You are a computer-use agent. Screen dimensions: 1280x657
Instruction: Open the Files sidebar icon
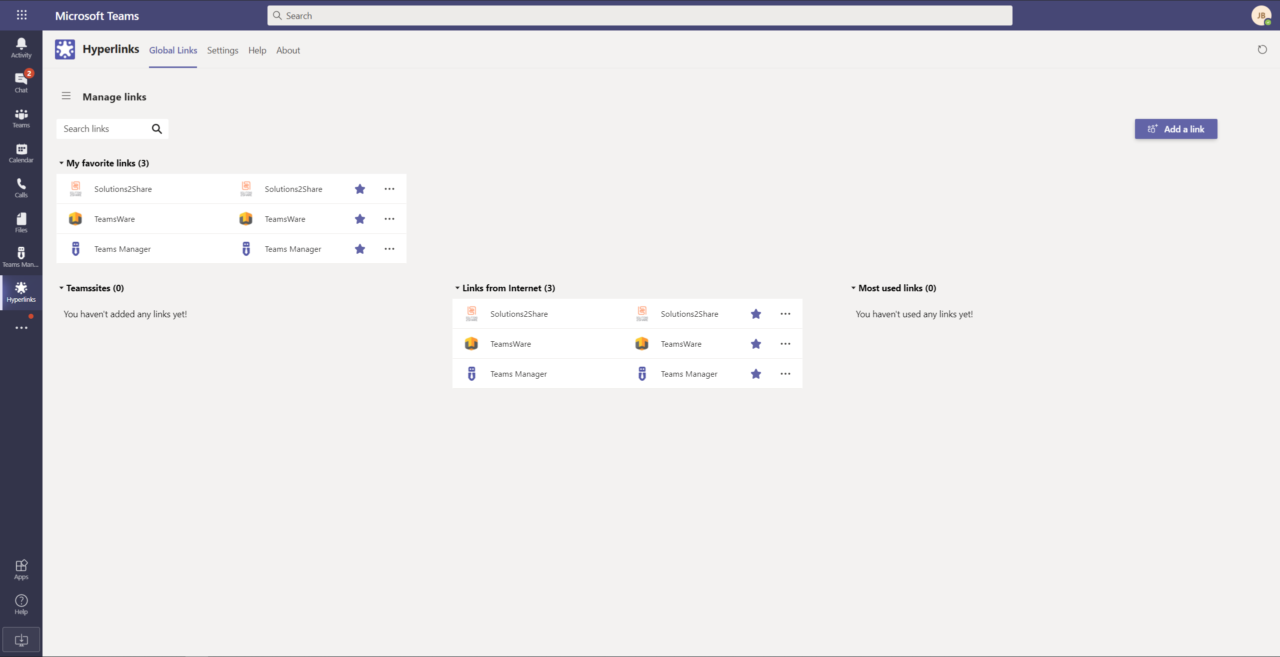pyautogui.click(x=21, y=223)
